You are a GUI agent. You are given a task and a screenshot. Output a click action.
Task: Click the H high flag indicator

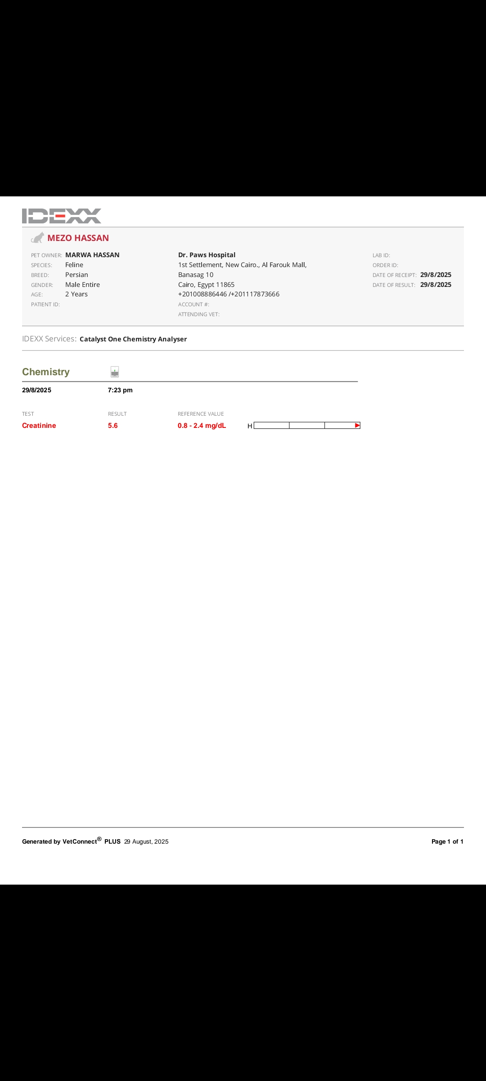250,426
